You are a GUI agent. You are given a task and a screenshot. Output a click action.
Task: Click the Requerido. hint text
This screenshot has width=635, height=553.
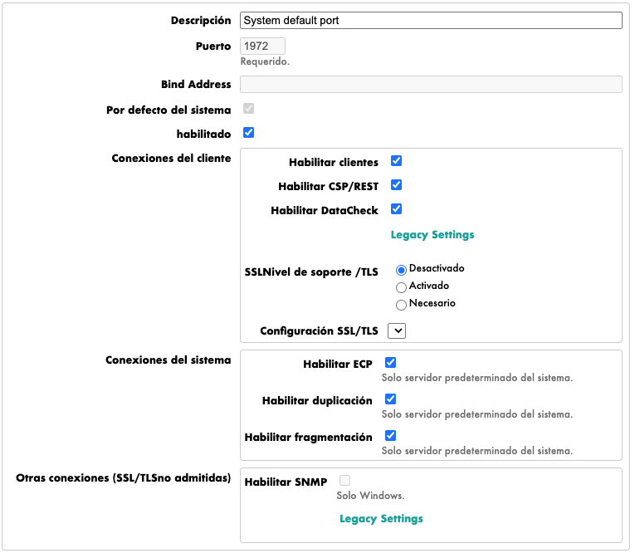[x=265, y=61]
